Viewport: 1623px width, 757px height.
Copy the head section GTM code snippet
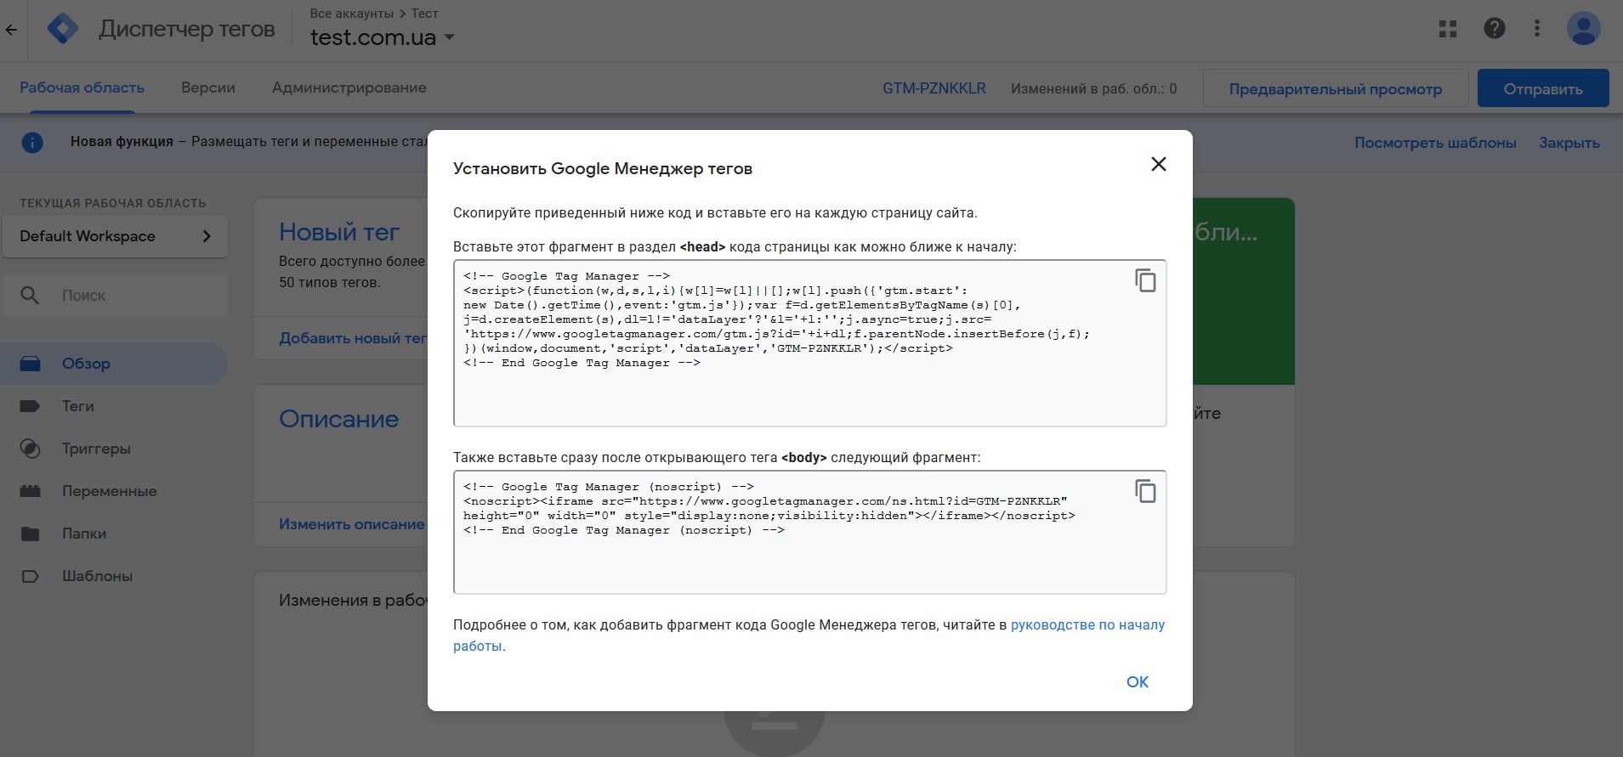click(x=1145, y=280)
